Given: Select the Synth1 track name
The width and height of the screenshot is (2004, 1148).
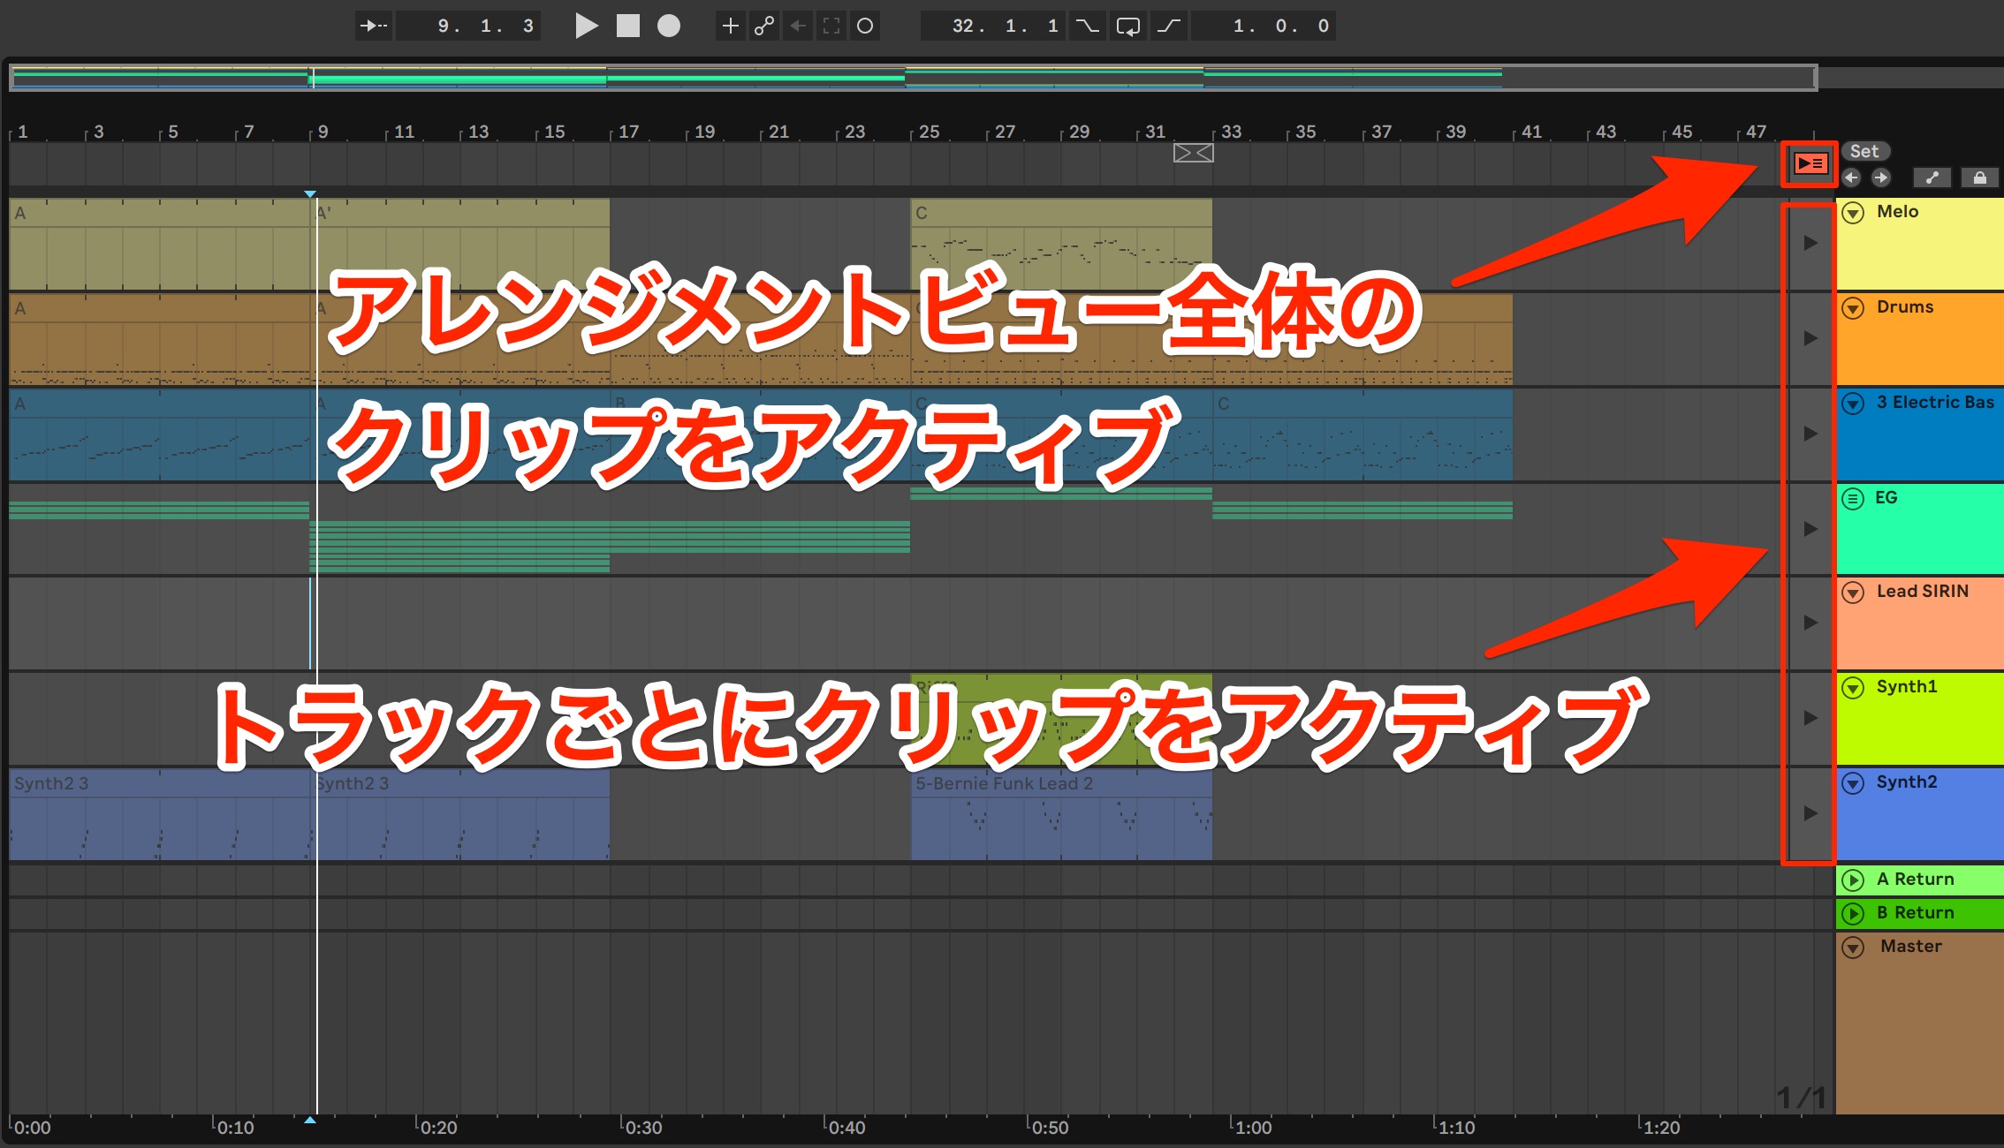Looking at the screenshot, I should point(1907,687).
